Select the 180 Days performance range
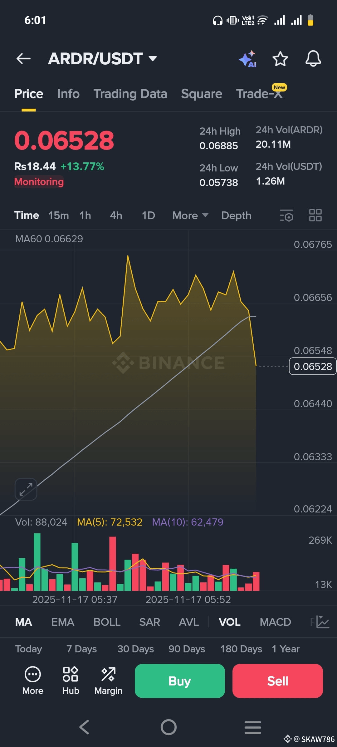The image size is (337, 747). [241, 649]
